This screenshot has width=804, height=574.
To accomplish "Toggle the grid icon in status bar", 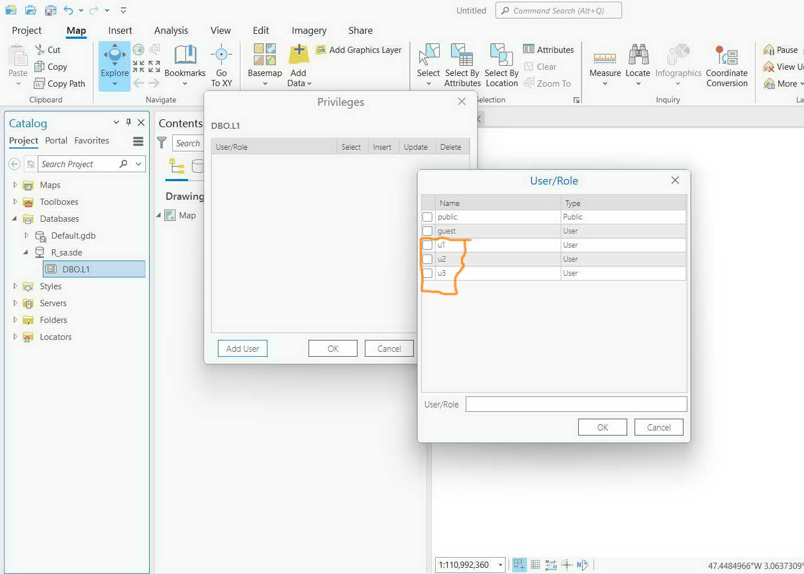I will tap(535, 564).
